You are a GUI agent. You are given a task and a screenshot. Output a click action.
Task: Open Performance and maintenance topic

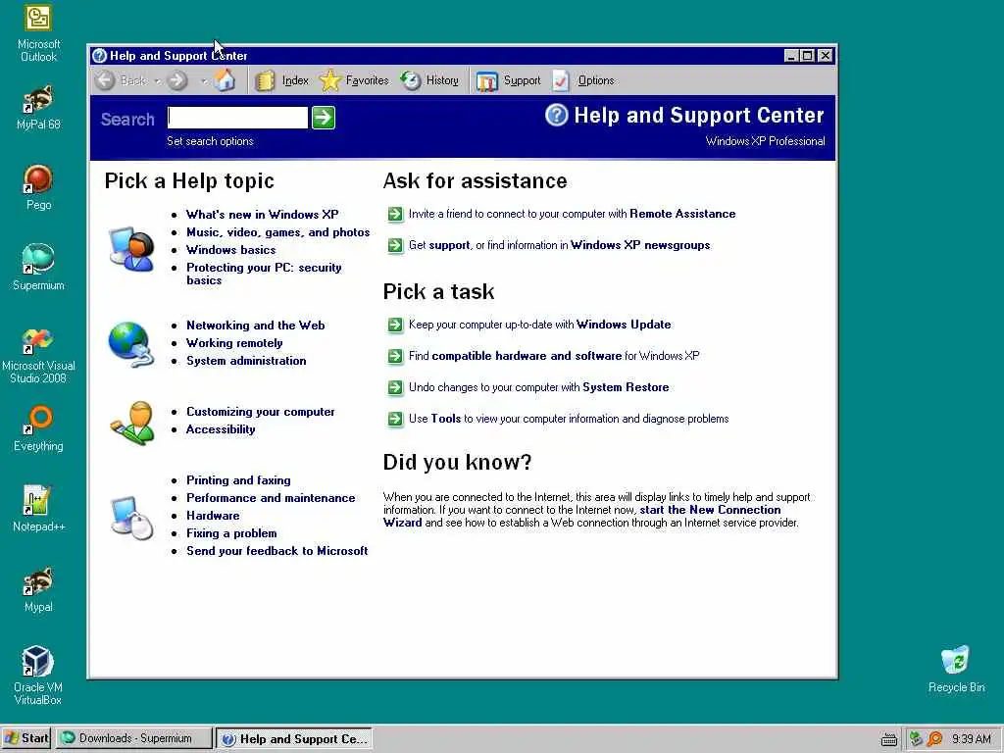pyautogui.click(x=271, y=497)
